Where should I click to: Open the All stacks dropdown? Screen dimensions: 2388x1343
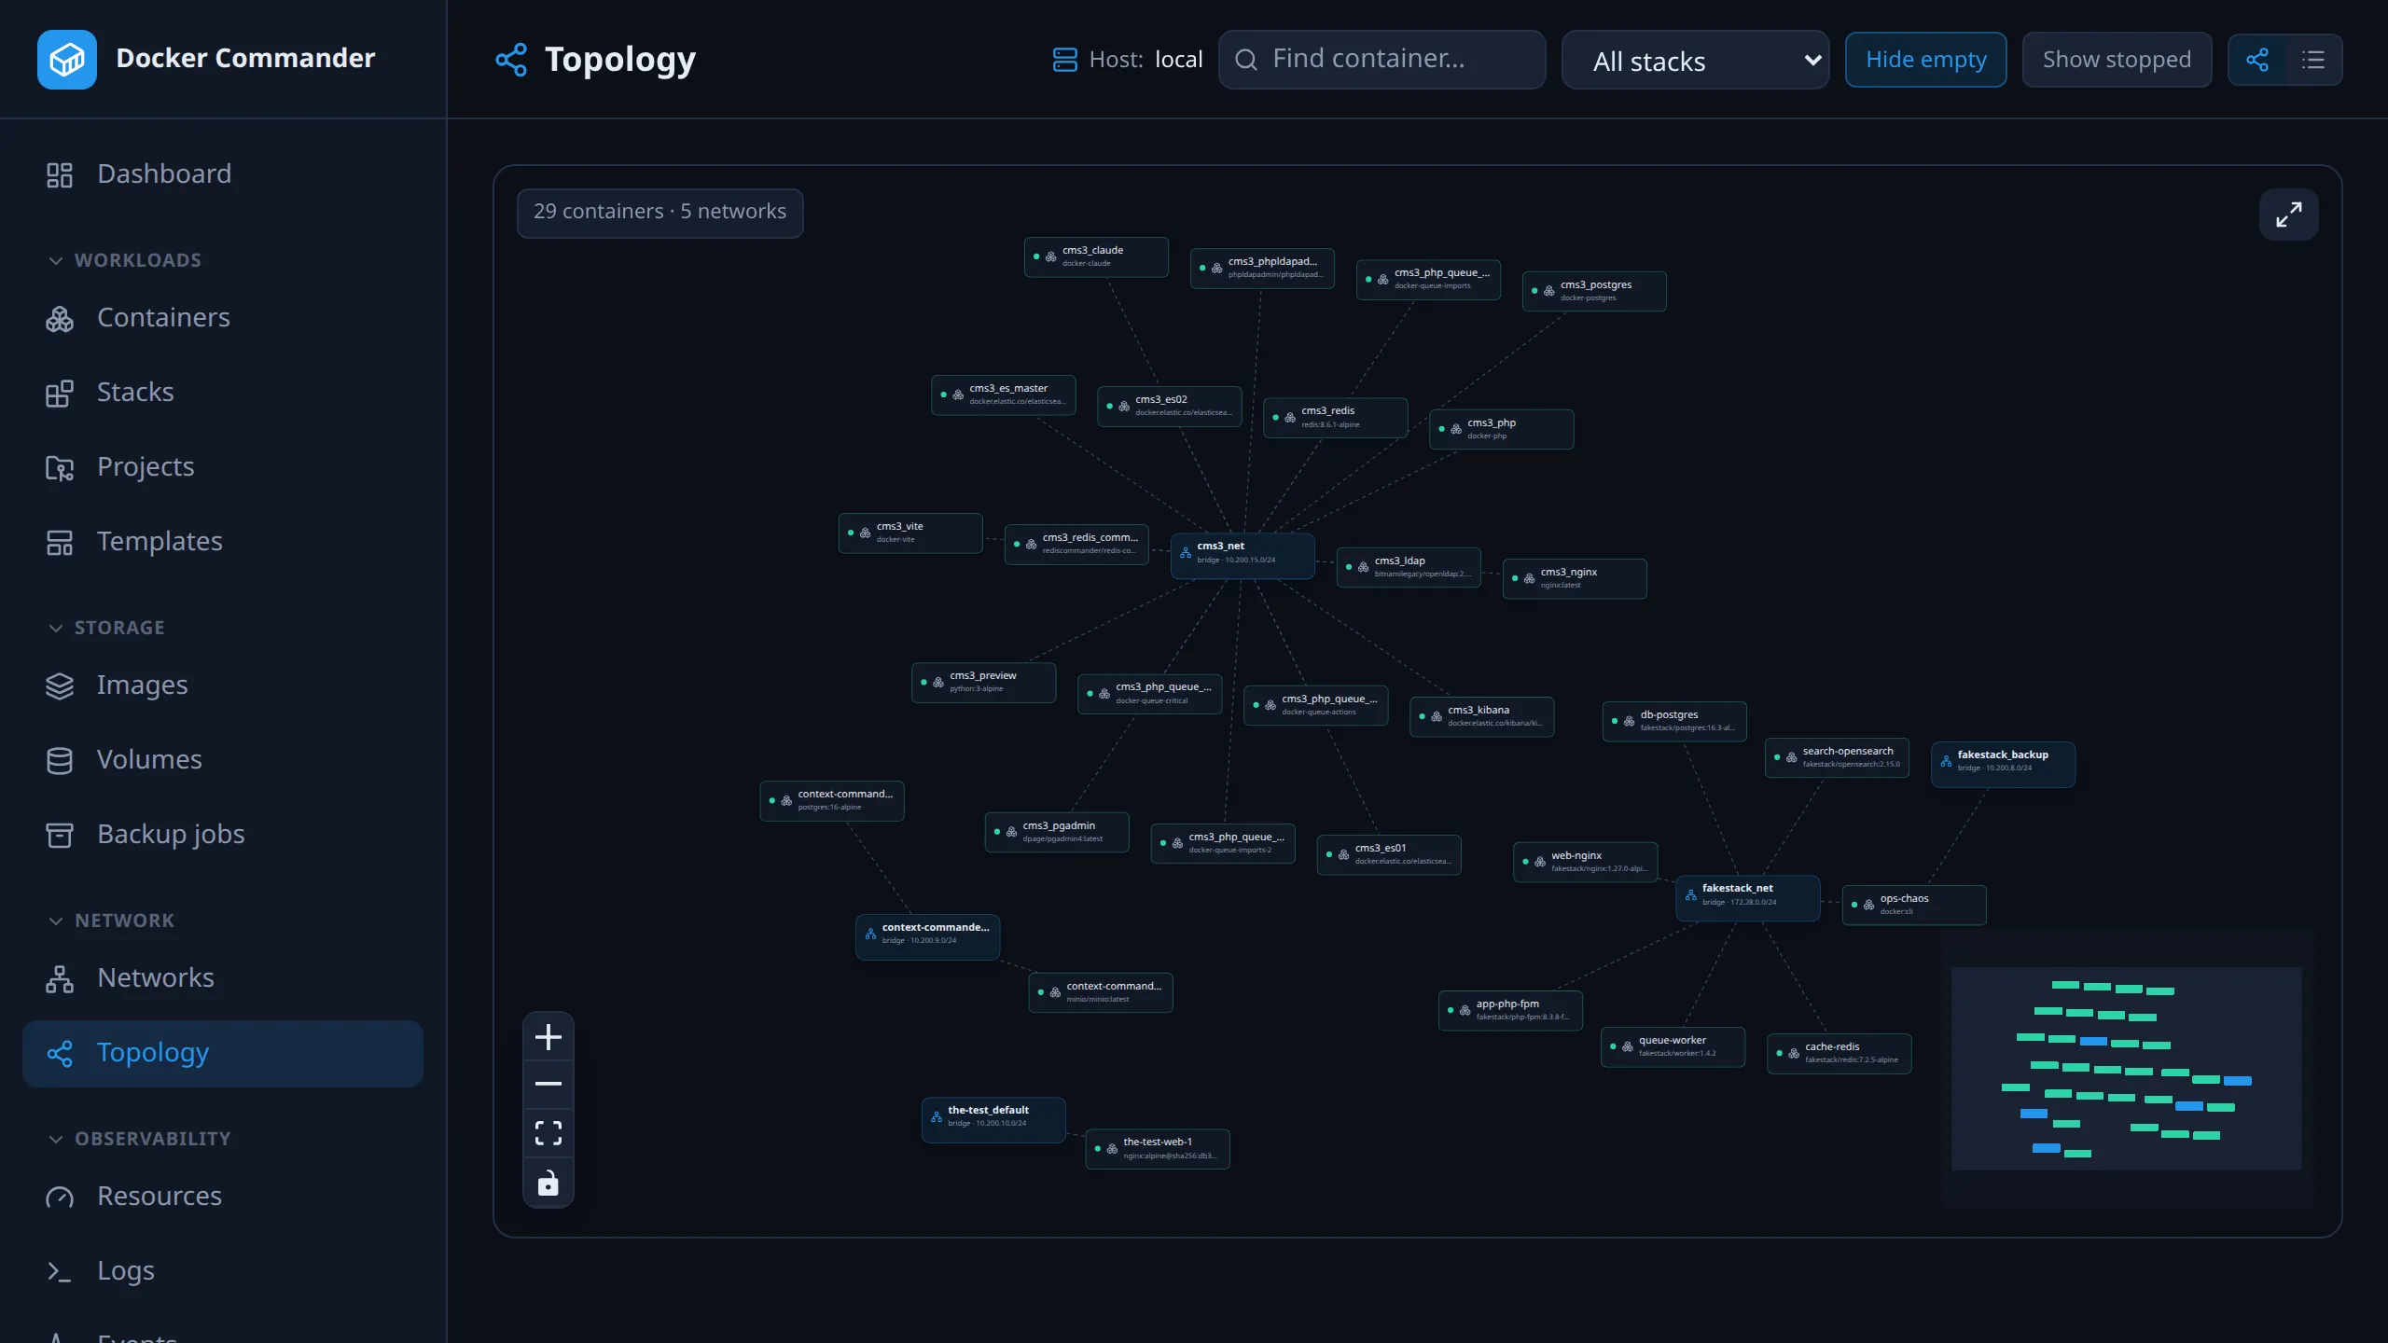click(x=1695, y=61)
